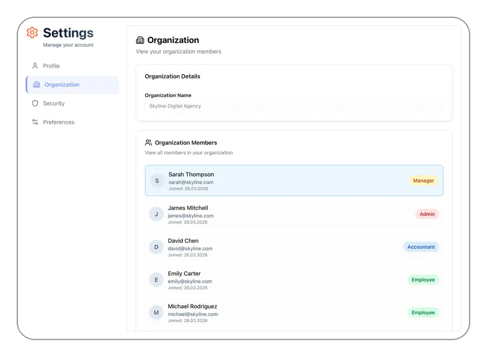The image size is (487, 357).
Task: Click Michael Rodriguez's avatar circle
Action: click(x=156, y=312)
